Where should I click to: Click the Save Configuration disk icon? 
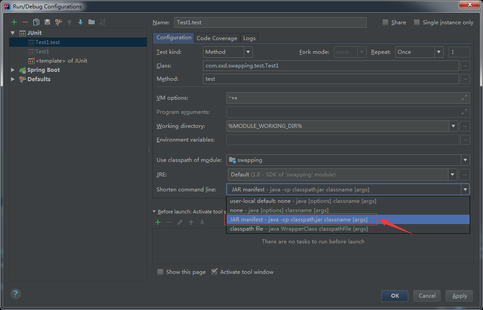pos(47,22)
